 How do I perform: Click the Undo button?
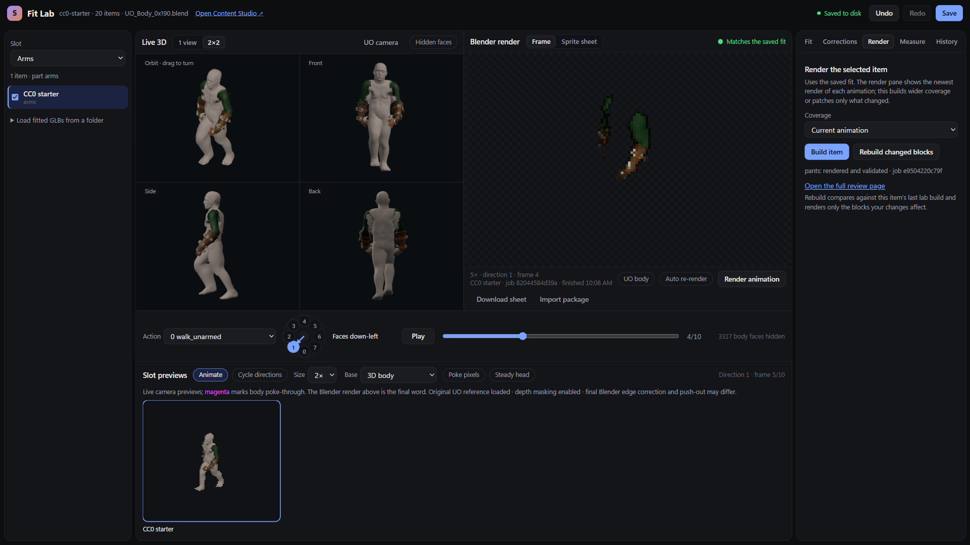884,13
